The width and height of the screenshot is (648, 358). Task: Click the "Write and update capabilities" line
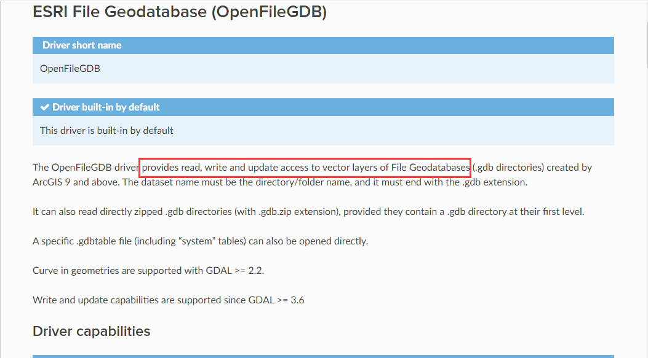168,300
